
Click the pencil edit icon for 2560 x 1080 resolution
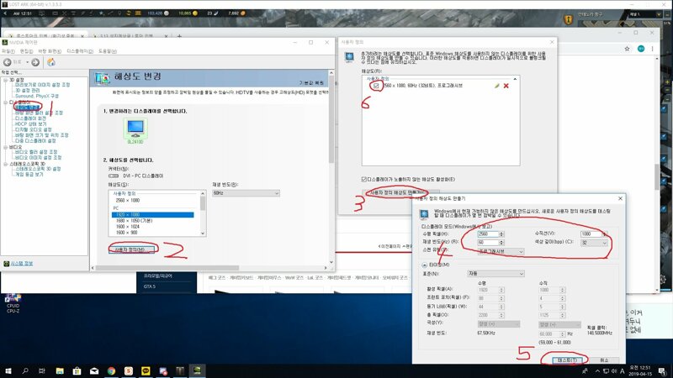coord(496,86)
